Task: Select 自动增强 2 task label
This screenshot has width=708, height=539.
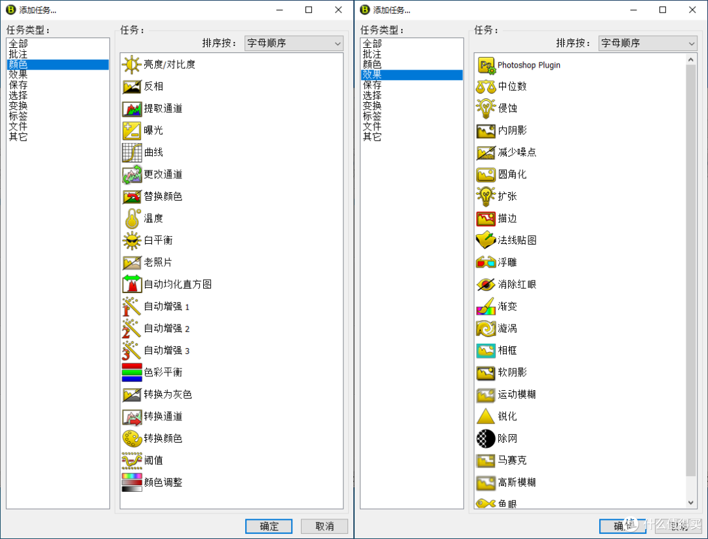Action: pos(167,329)
